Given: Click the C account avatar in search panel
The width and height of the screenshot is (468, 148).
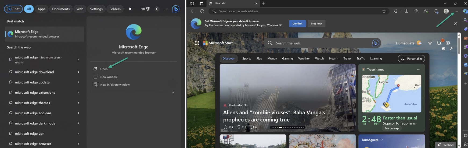Looking at the screenshot, I should pos(157,9).
